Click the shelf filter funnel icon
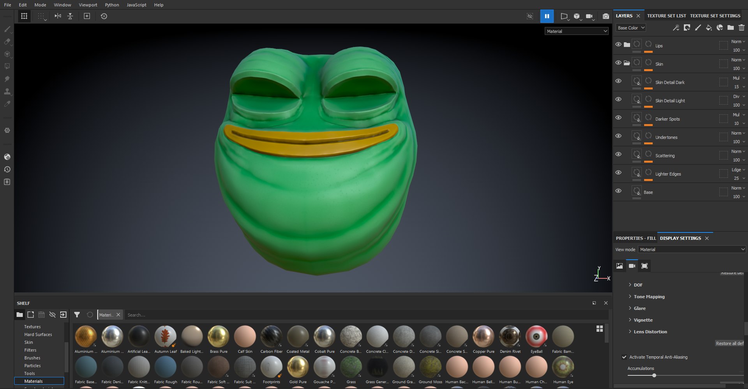The image size is (748, 389). coord(77,315)
